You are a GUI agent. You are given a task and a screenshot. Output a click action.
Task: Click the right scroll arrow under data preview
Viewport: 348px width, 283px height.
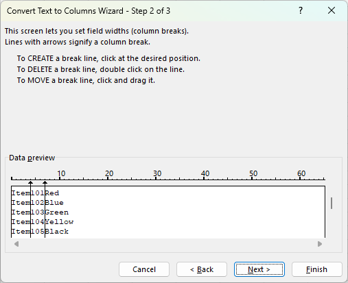(x=320, y=244)
